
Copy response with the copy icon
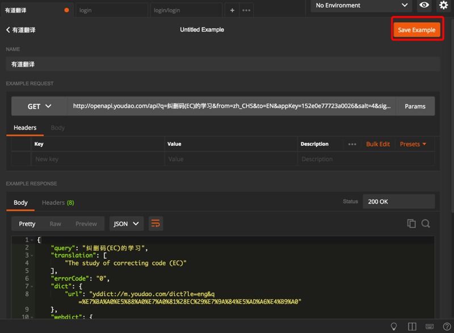tap(411, 224)
